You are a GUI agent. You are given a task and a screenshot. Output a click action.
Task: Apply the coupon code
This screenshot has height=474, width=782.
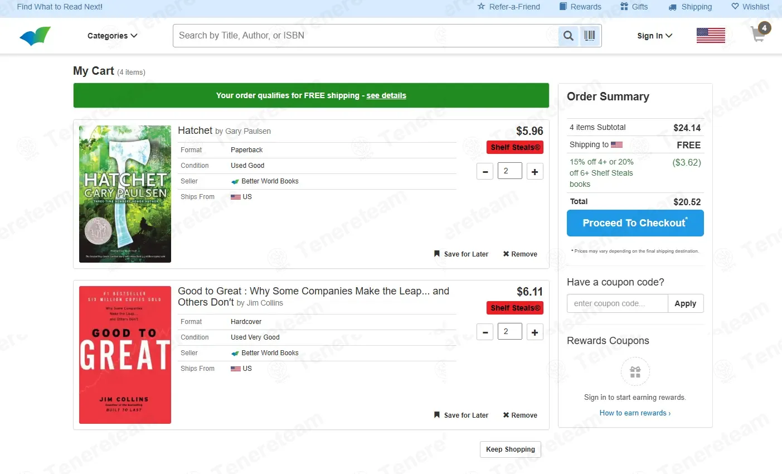[686, 303]
